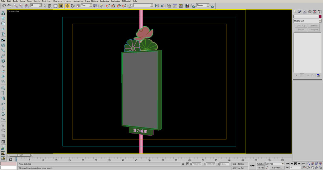
Task: Expand the Modifier List dropdown
Action: coord(307,21)
